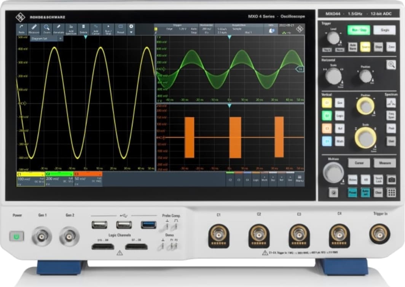Open the Acquisition settings readout
This screenshot has height=287, width=405.
pyautogui.click(x=239, y=29)
